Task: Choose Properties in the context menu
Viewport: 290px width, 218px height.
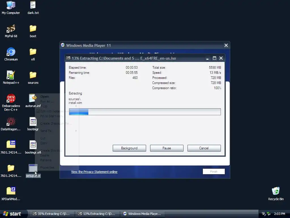Action: (57, 167)
